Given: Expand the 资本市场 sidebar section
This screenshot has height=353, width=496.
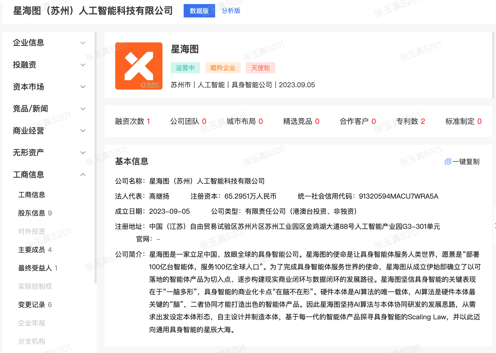Looking at the screenshot, I should click(x=49, y=87).
